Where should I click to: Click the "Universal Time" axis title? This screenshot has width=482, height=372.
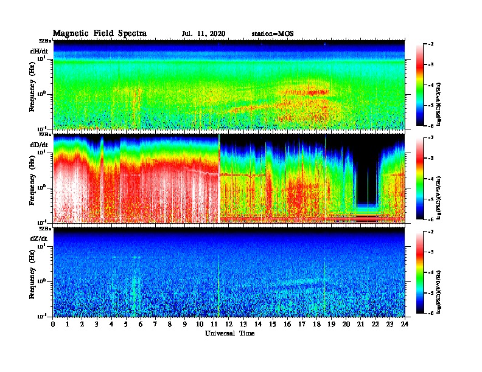pyautogui.click(x=229, y=333)
